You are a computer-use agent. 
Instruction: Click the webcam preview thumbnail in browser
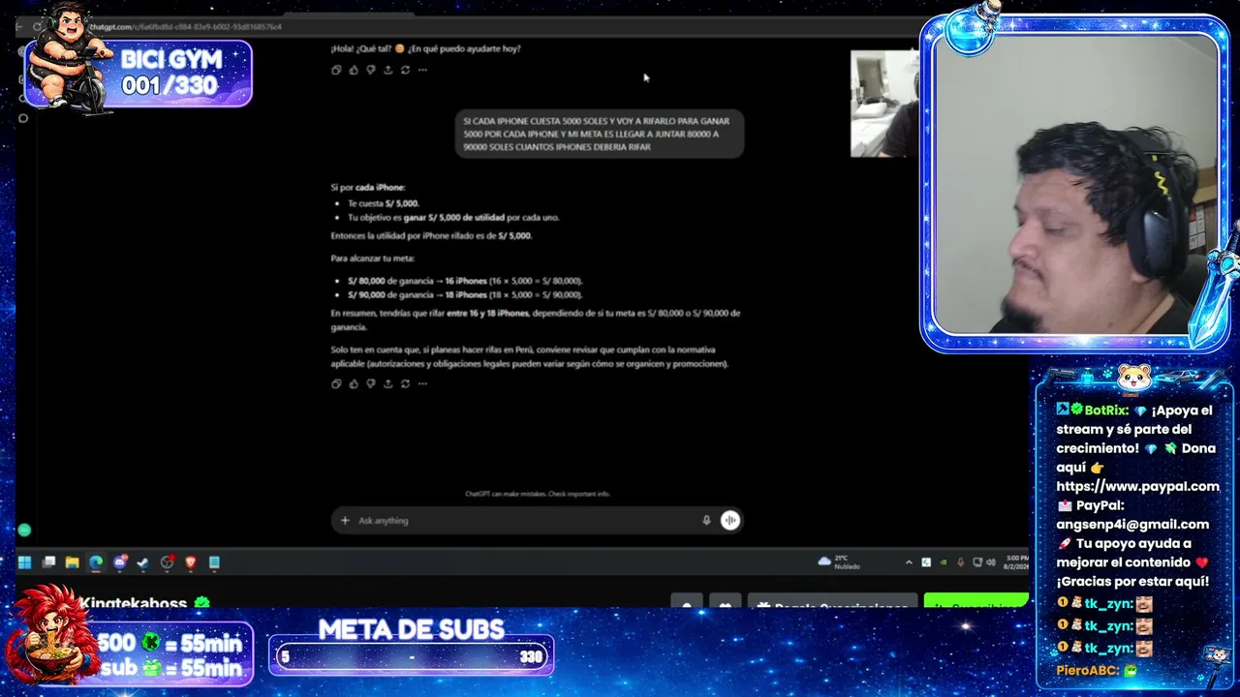coord(884,104)
